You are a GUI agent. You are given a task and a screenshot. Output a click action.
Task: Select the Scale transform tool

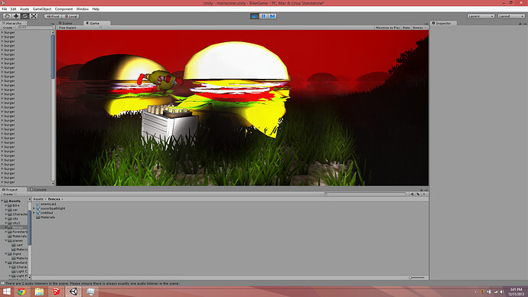34,16
